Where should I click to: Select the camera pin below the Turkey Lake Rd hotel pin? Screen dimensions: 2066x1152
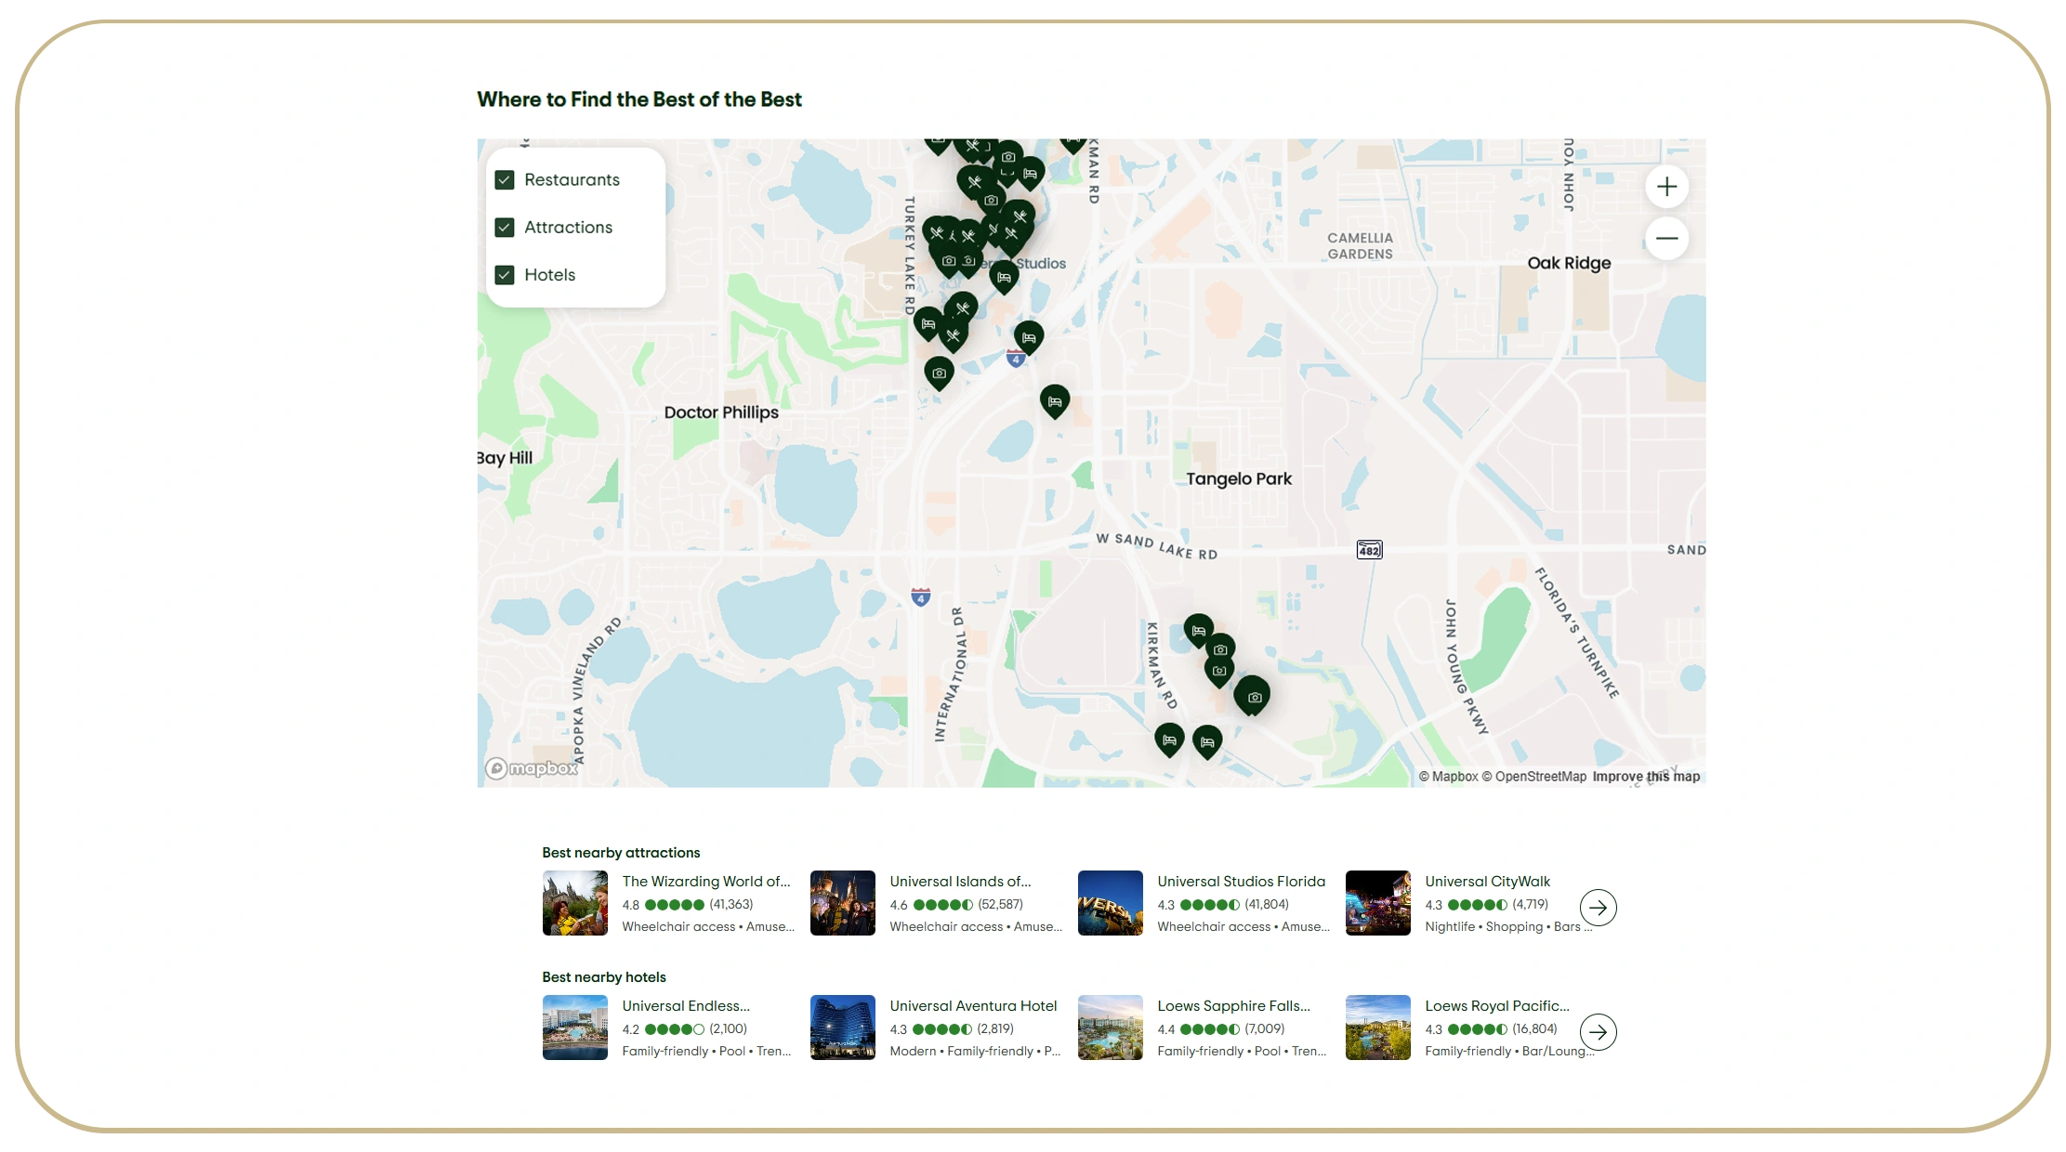coord(939,372)
